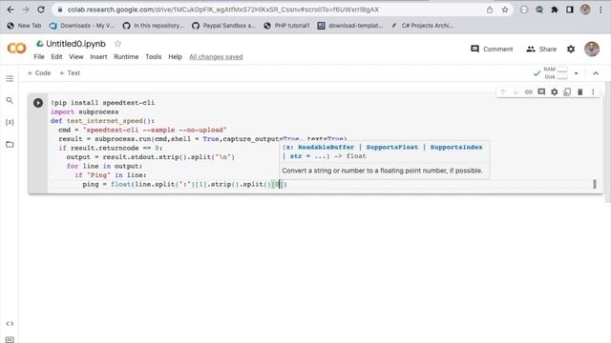Run the code cell

tap(38, 103)
